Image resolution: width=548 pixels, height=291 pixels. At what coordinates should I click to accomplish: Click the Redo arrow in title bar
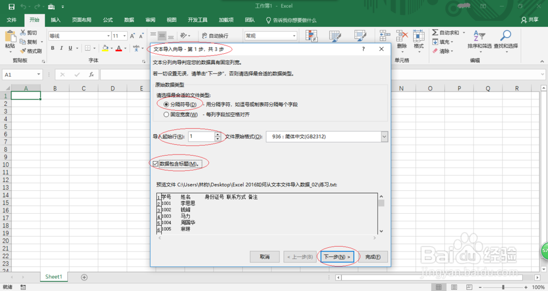tap(37, 7)
